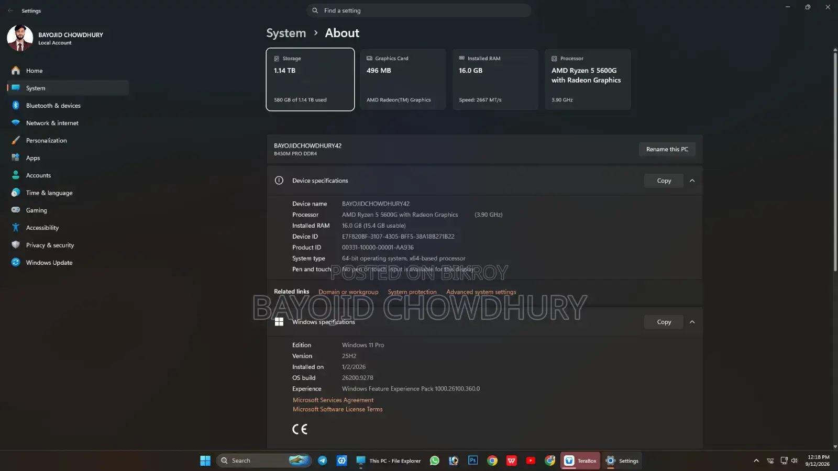838x471 pixels.
Task: Open Accessibility settings
Action: (x=67, y=228)
